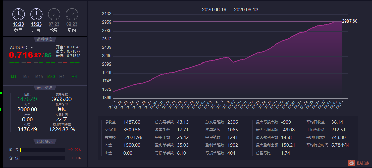Screen dimensions: 372x168
Task: Select the M5 timeframe indicator
Action: [x=26, y=70]
